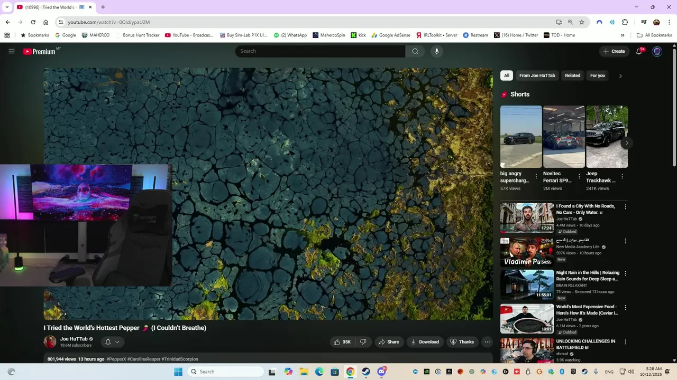Click the #PepperX hashtag
Image resolution: width=677 pixels, height=380 pixels.
tap(116, 359)
